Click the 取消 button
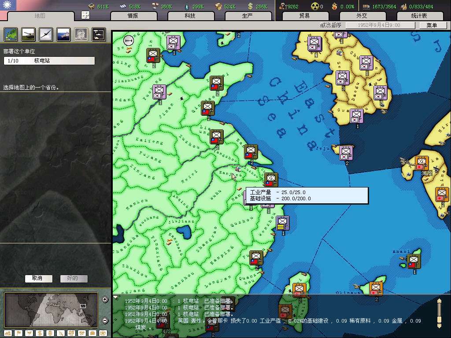 tap(39, 278)
